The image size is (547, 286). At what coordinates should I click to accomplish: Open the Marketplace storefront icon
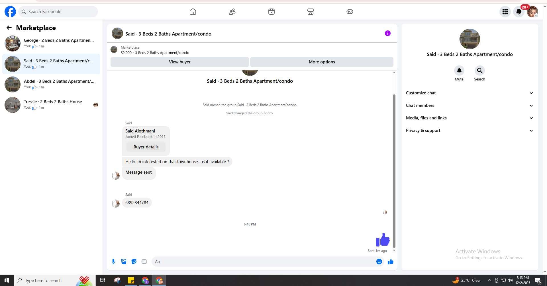coord(311,12)
